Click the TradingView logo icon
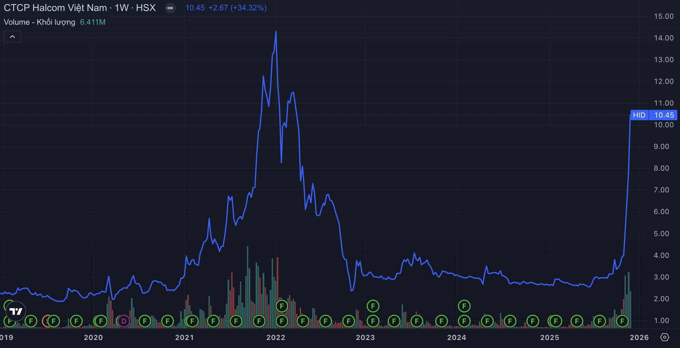 point(16,311)
